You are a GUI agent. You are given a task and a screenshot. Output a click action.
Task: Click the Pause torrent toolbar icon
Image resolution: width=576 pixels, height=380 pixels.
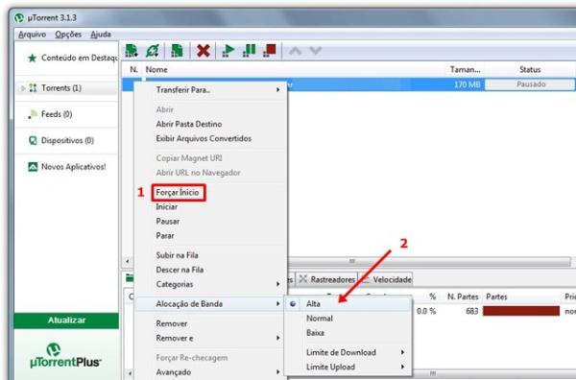[249, 50]
